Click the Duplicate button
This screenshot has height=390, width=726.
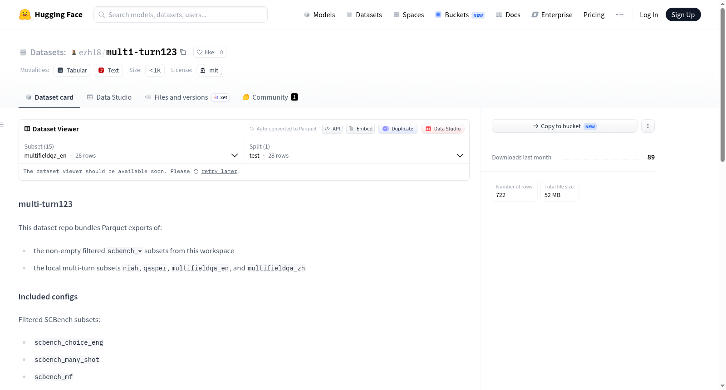(398, 129)
